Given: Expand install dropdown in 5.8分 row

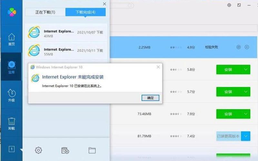Looking at the screenshot, I should [x=246, y=70].
